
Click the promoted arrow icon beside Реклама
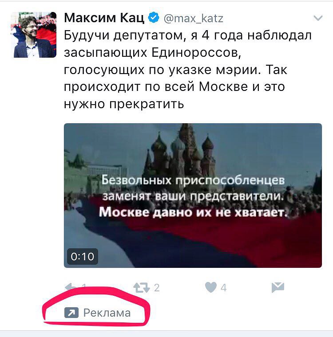coord(71,313)
